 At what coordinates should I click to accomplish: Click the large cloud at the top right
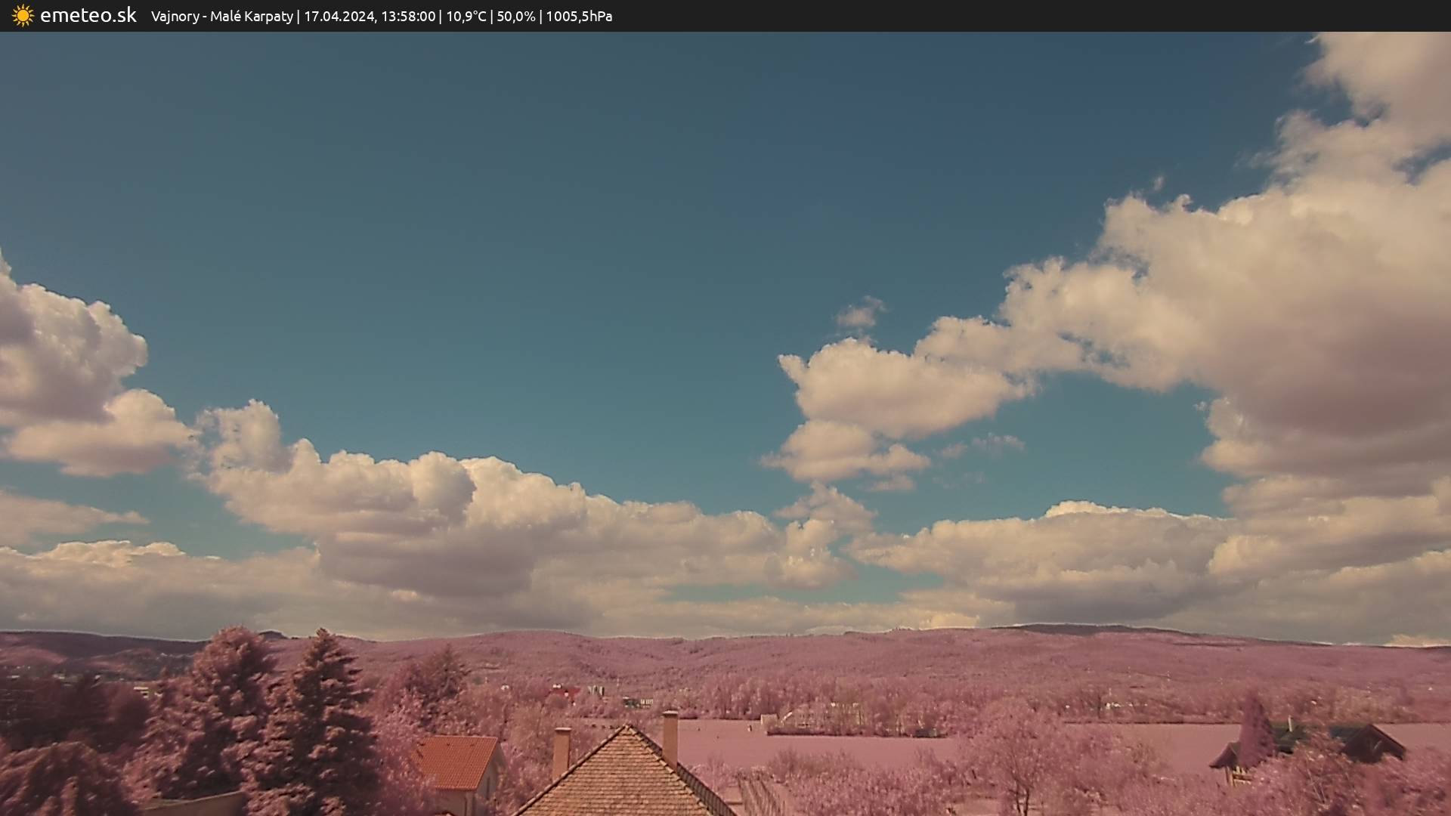pos(1285,302)
